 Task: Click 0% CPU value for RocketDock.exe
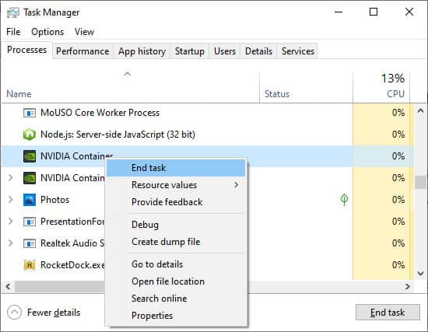398,265
